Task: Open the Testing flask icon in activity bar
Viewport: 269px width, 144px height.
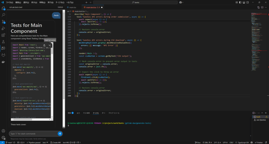Action: tap(3, 42)
